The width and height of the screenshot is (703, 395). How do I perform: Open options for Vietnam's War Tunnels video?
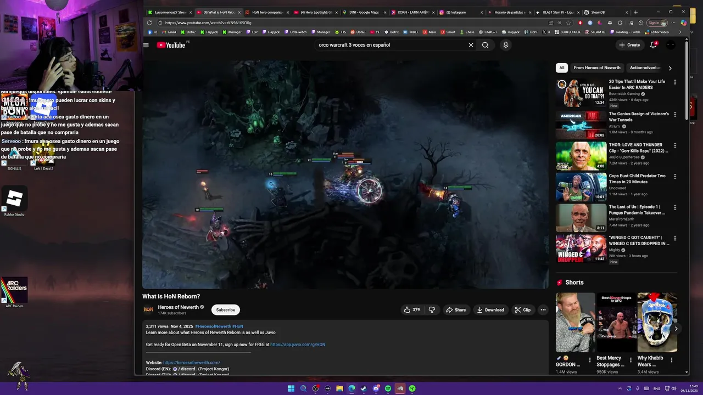pos(675,115)
